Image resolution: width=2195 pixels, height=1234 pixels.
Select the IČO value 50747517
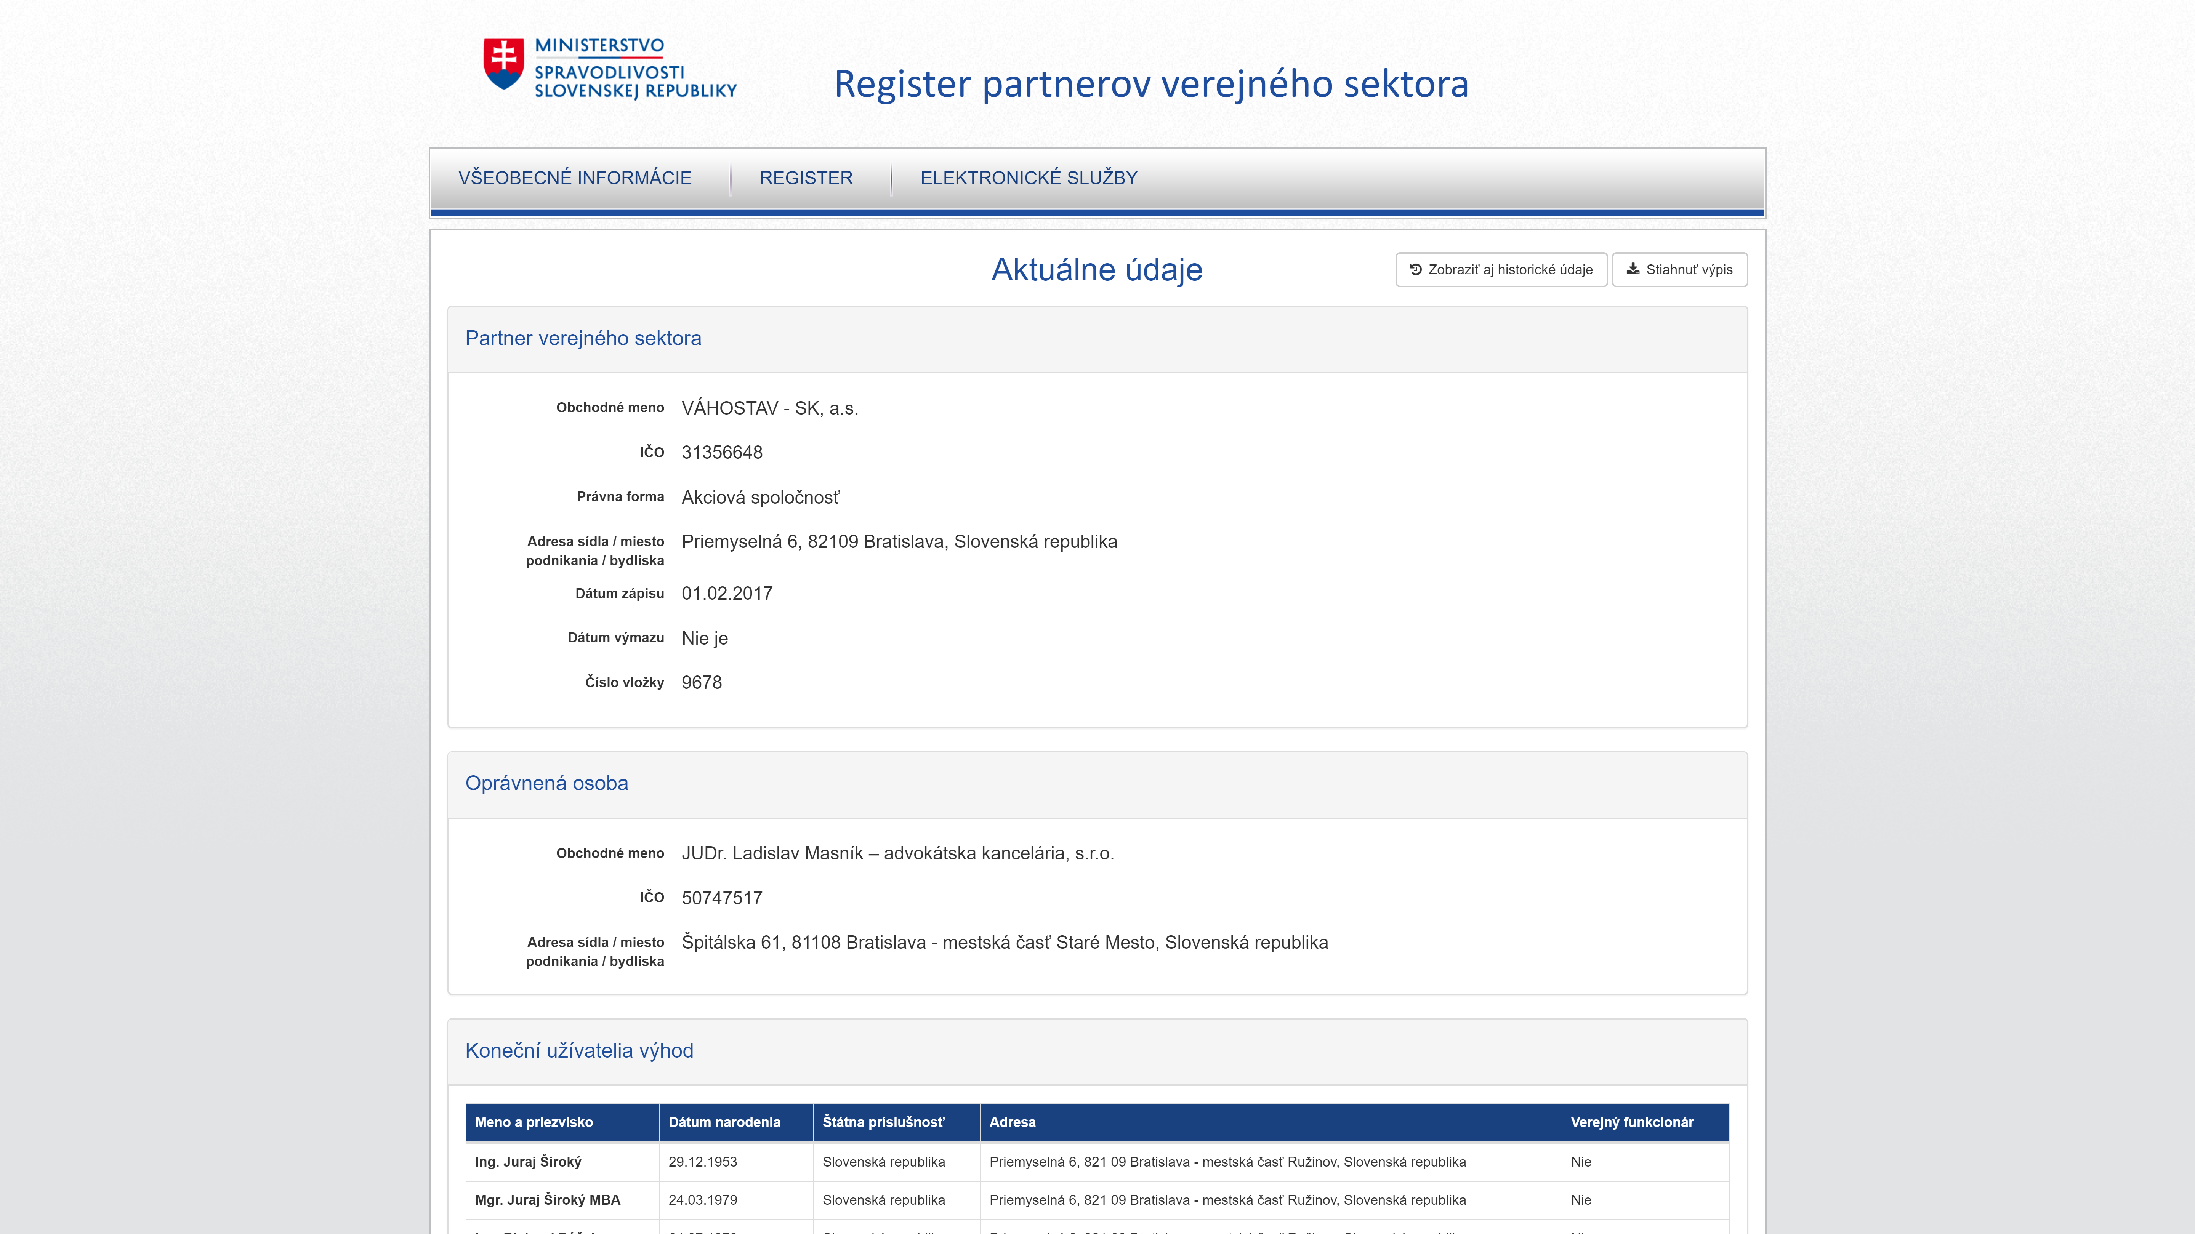(x=722, y=898)
